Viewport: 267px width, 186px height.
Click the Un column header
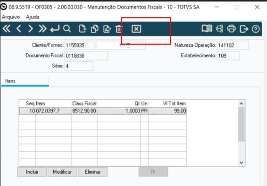(144, 103)
